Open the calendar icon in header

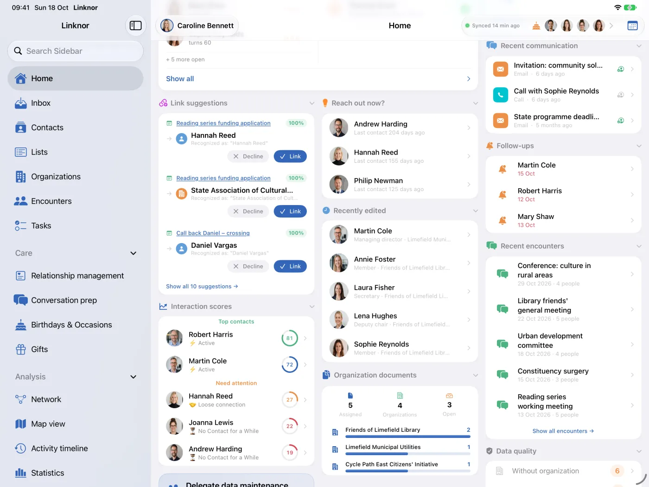(x=632, y=26)
